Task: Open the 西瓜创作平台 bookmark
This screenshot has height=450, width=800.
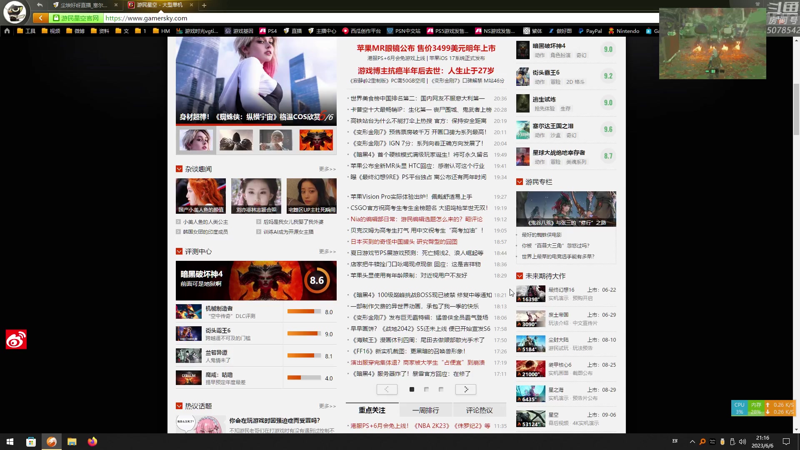Action: (361, 31)
